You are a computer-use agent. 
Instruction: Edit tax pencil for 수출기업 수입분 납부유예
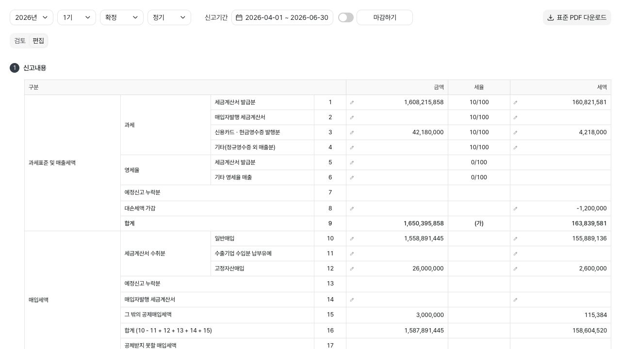click(x=516, y=254)
